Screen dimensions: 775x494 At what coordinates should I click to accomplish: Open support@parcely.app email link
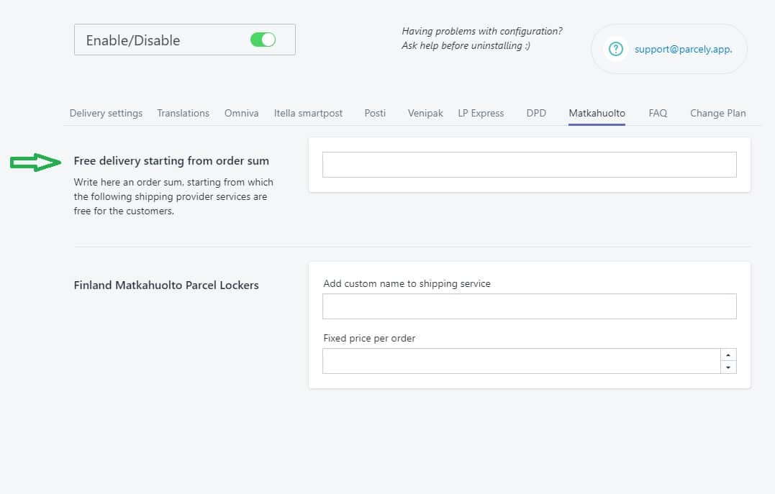683,49
